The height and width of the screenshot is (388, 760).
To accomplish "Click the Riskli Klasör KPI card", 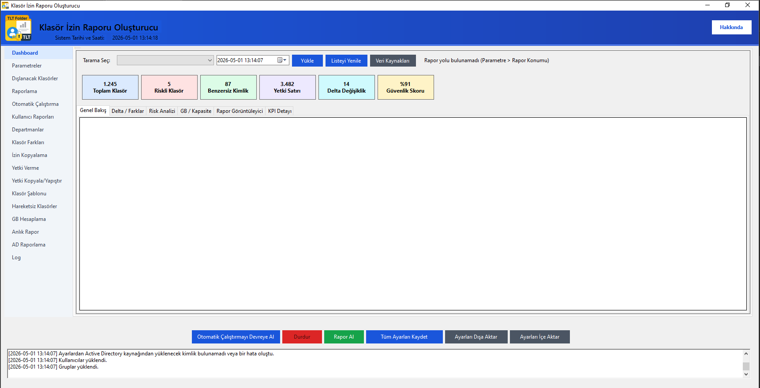I will click(169, 87).
